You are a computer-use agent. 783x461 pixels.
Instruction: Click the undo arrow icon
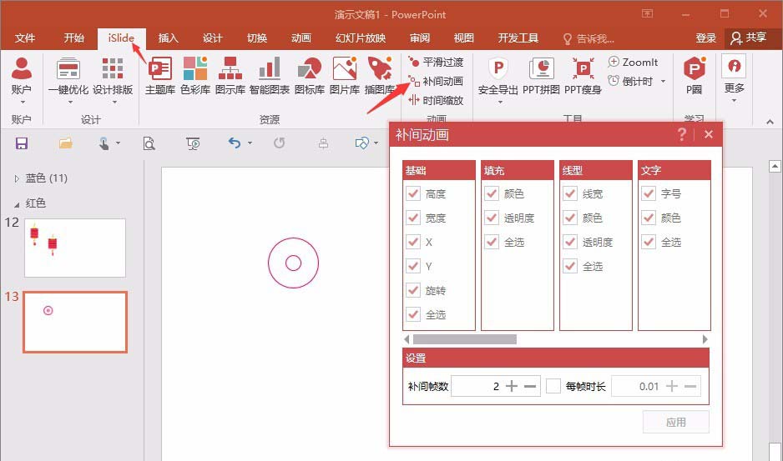tap(235, 143)
